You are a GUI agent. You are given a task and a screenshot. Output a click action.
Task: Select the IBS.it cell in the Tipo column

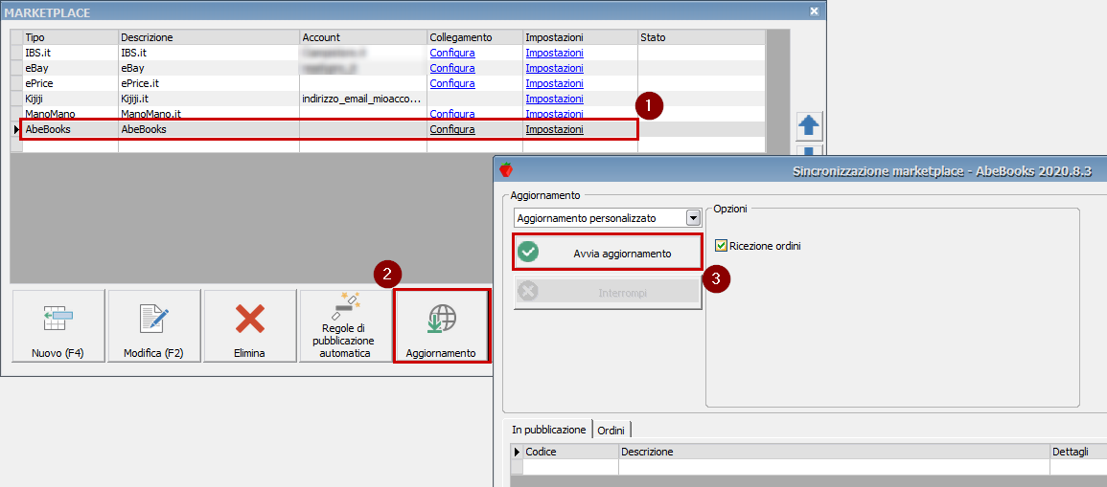[71, 53]
